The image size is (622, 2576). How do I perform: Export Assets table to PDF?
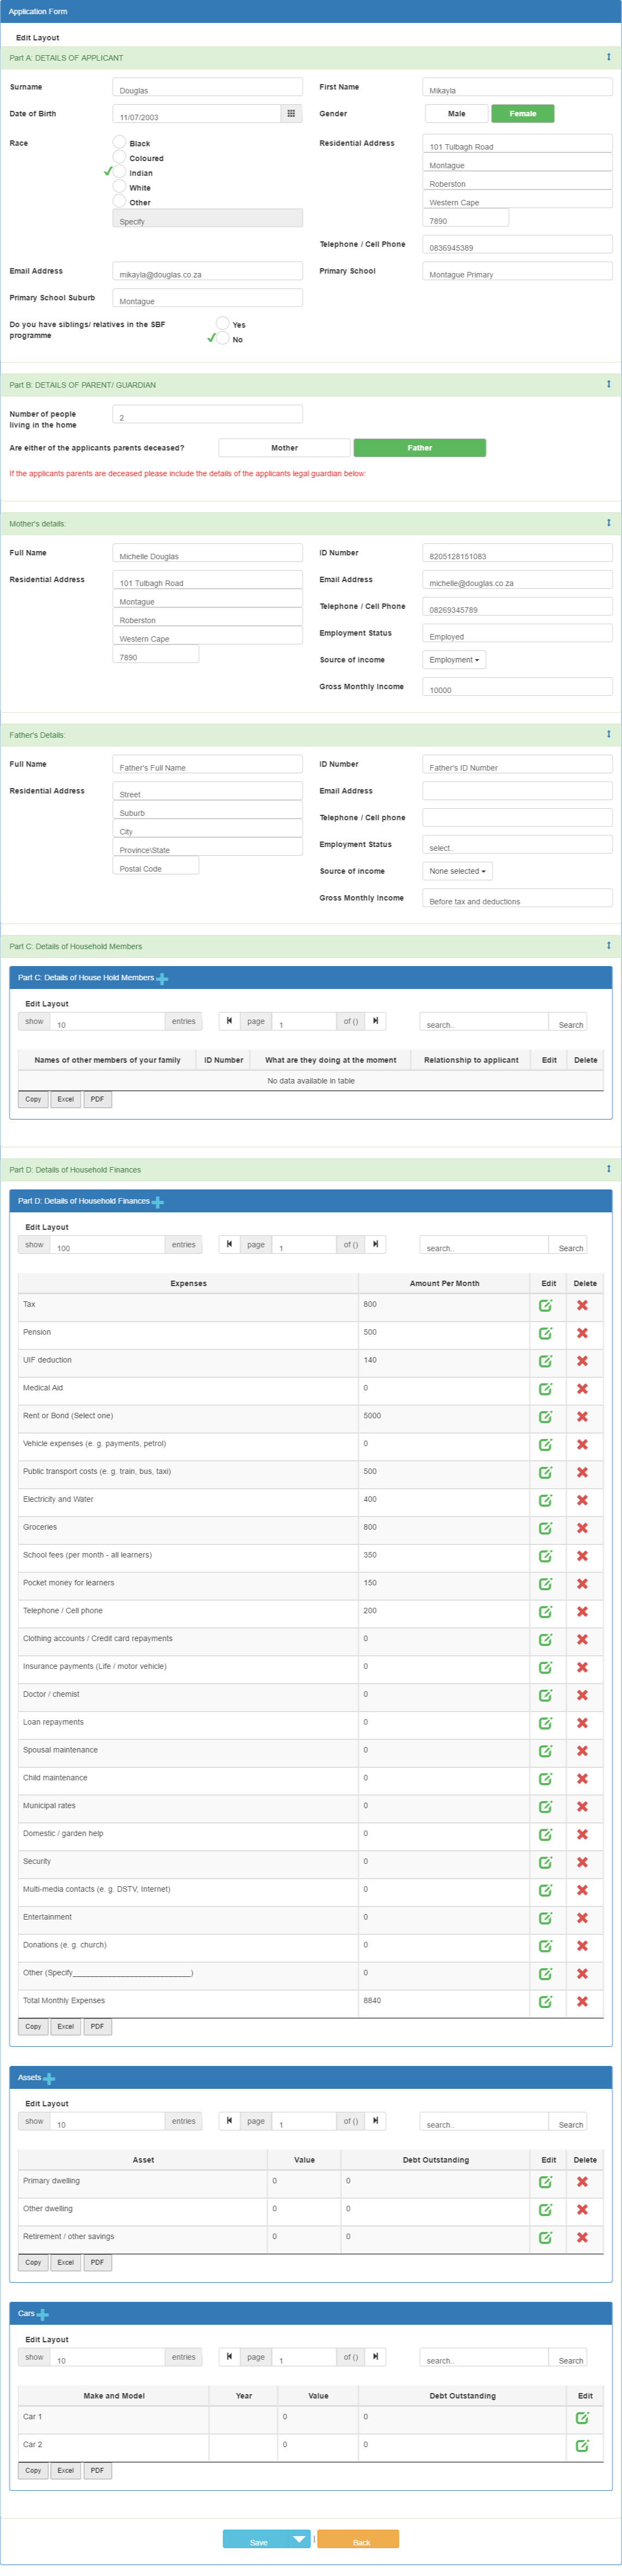97,2262
